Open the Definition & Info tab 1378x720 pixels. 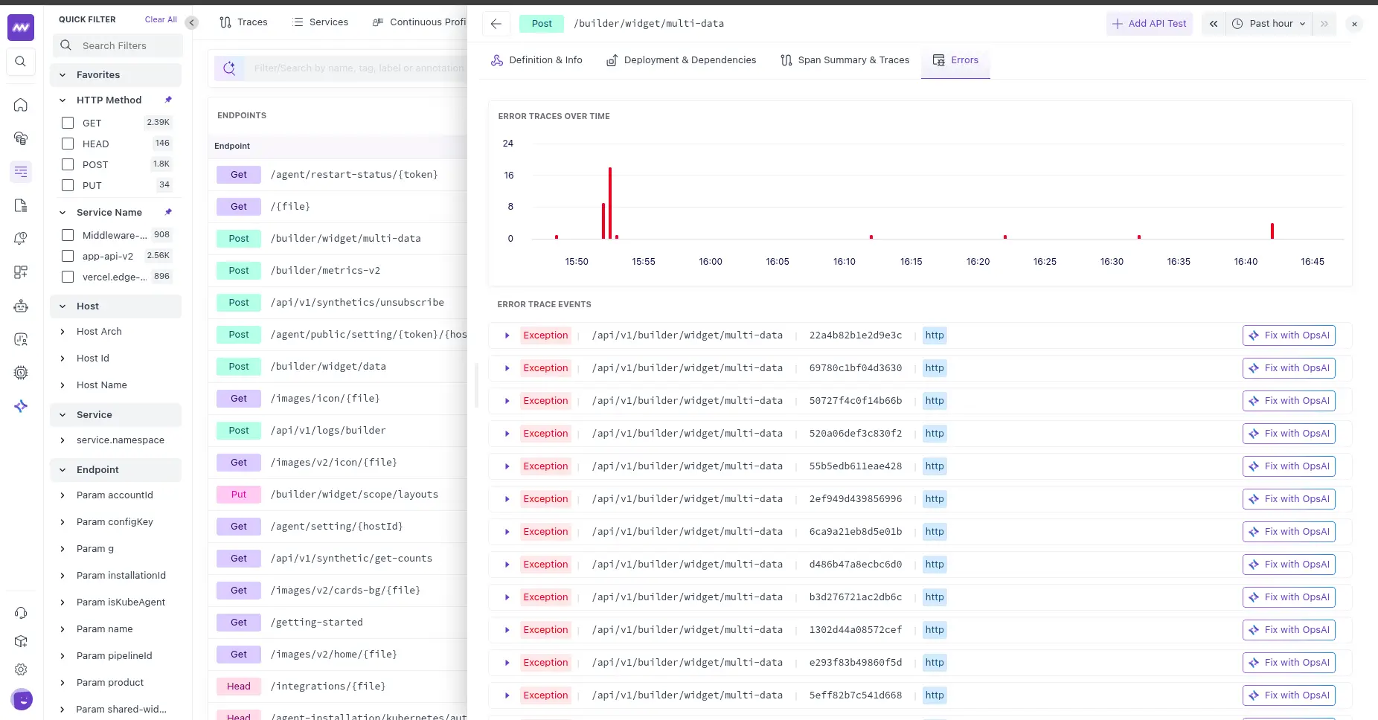(x=536, y=60)
